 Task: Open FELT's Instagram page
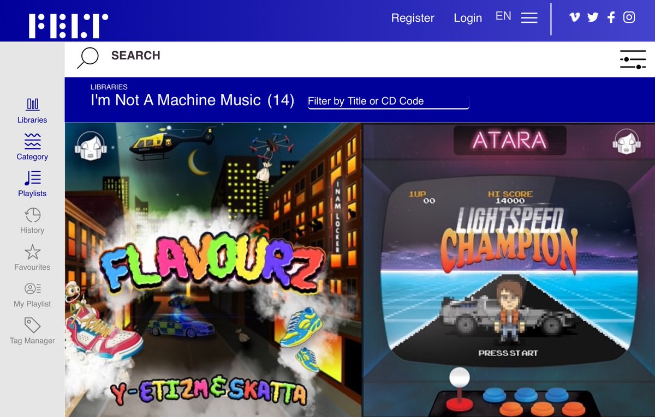click(x=629, y=17)
